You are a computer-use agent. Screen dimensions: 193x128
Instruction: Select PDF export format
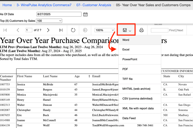[x=125, y=69]
